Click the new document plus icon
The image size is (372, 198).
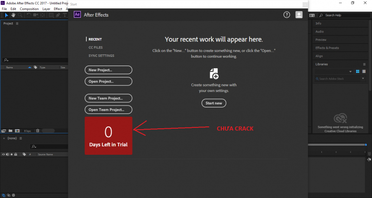214,73
